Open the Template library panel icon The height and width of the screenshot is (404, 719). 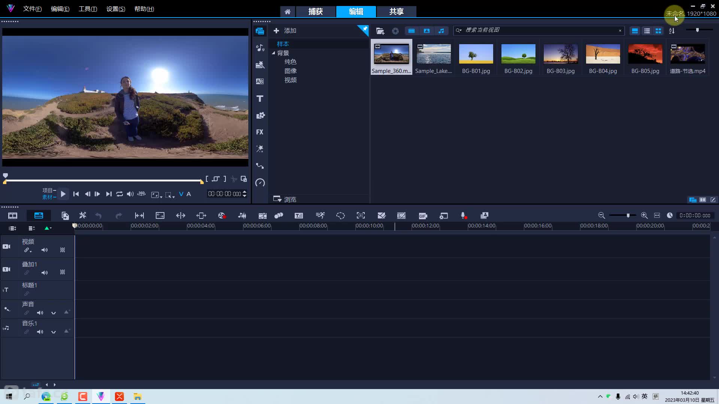pyautogui.click(x=260, y=65)
